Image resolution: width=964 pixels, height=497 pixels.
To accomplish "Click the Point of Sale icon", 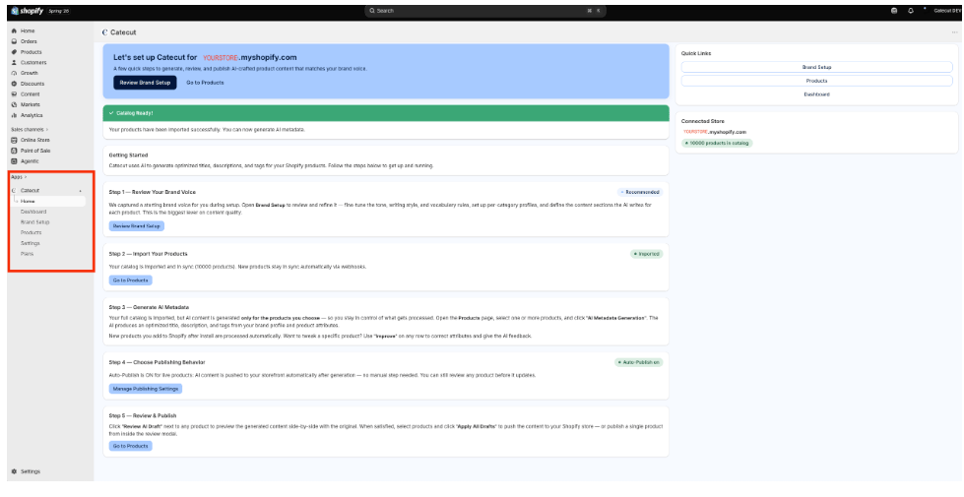I will pyautogui.click(x=14, y=151).
